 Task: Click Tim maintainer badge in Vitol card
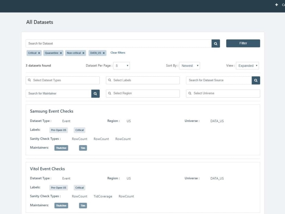point(83,206)
